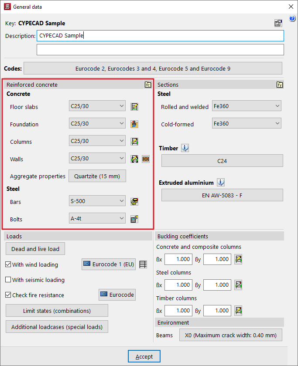Click Timber columns βy value field
This screenshot has height=366, width=298.
(x=217, y=311)
